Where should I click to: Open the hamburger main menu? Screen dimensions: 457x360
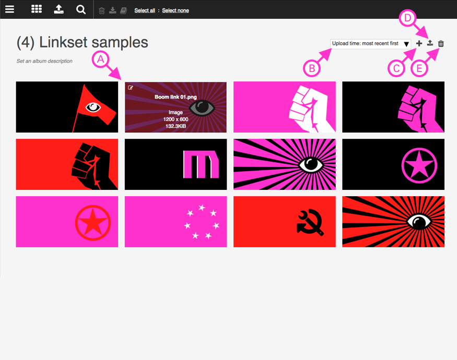click(9, 9)
